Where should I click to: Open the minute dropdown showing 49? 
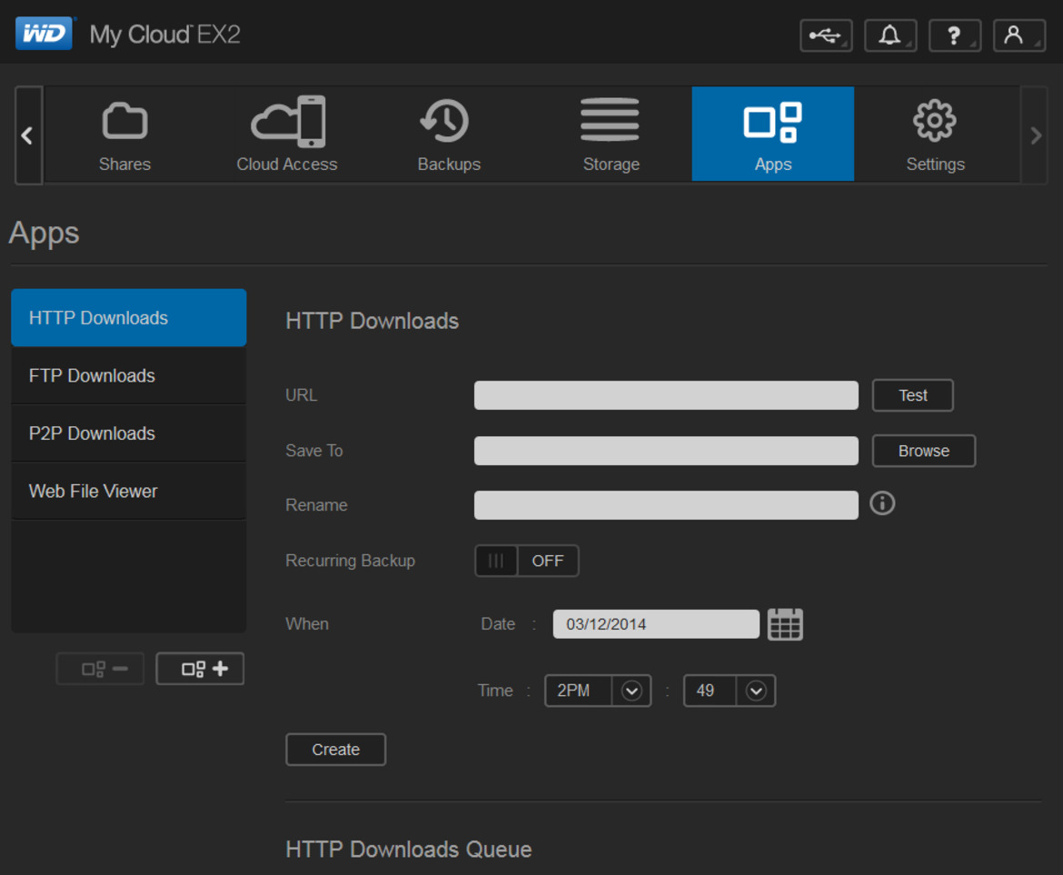(730, 691)
